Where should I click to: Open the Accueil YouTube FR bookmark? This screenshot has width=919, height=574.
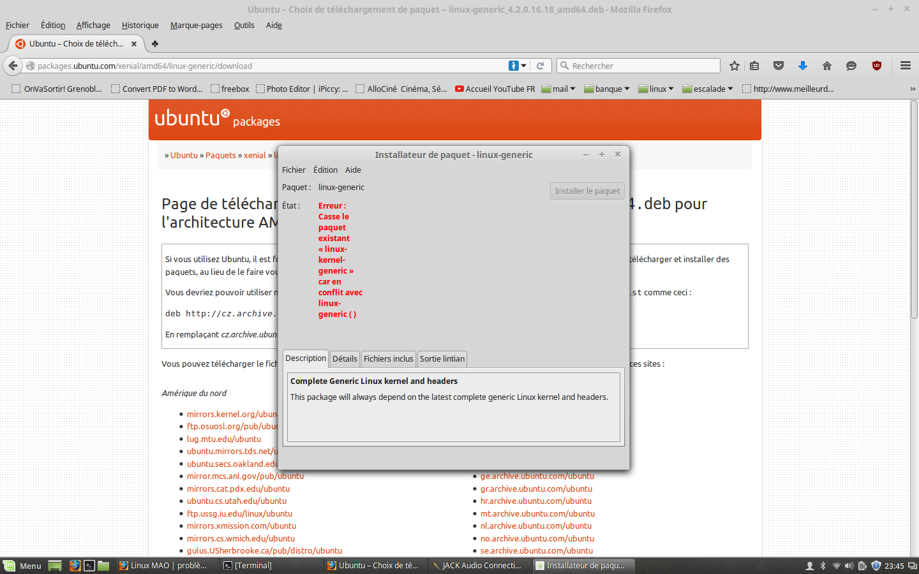495,89
